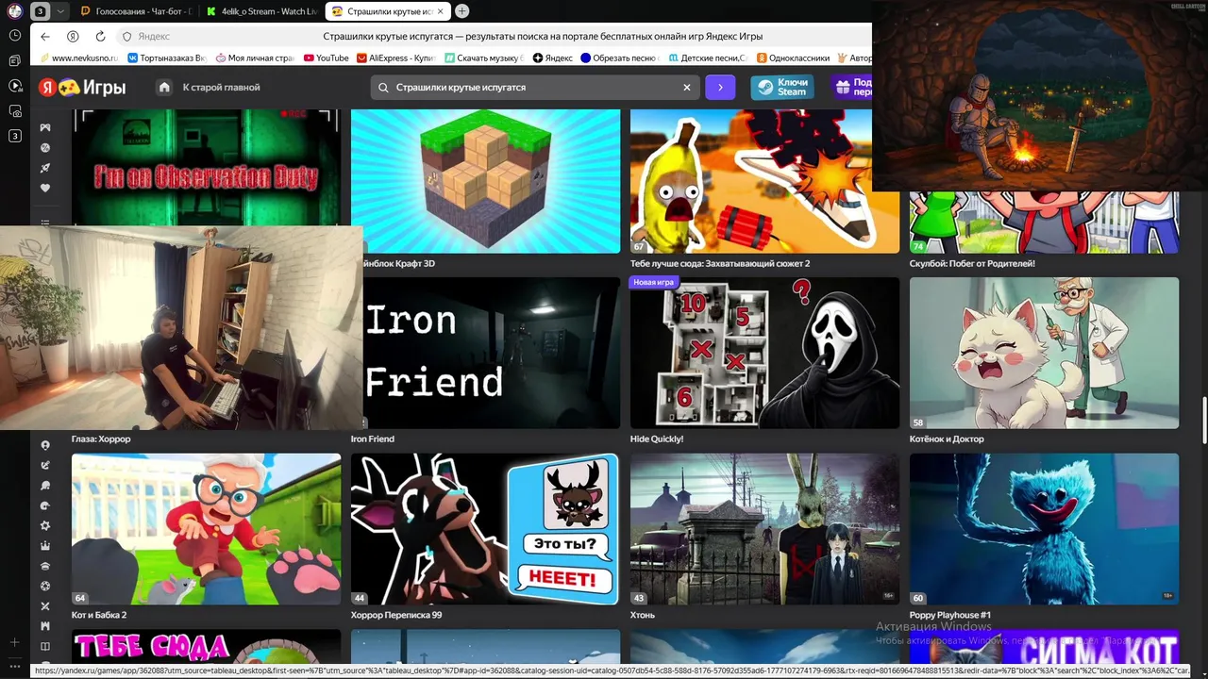Image resolution: width=1208 pixels, height=679 pixels.
Task: Open the Скачать музыку bookmark
Action: [484, 58]
